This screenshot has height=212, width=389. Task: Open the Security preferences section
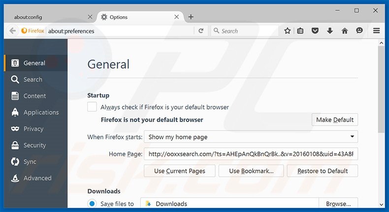pos(36,145)
